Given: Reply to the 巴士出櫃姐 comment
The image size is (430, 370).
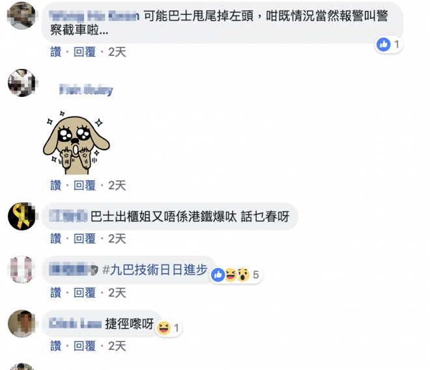Looking at the screenshot, I should pos(85,239).
